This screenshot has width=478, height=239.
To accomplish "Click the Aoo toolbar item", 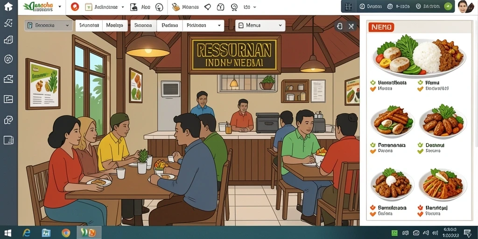I will pyautogui.click(x=146, y=7).
